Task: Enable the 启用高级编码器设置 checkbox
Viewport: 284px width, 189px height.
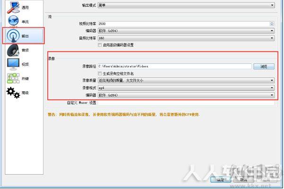Action: coord(99,45)
